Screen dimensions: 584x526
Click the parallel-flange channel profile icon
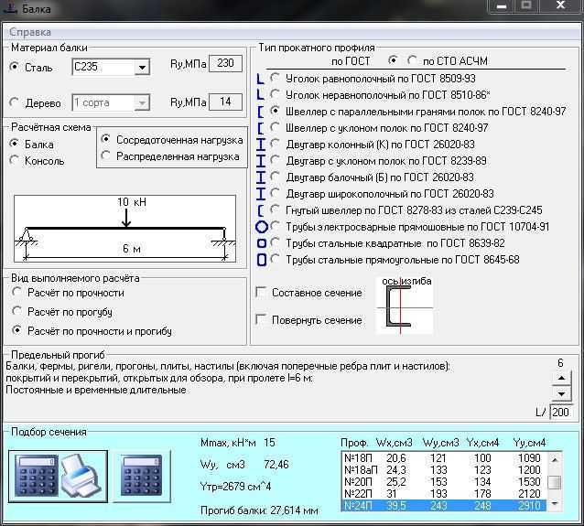click(261, 112)
